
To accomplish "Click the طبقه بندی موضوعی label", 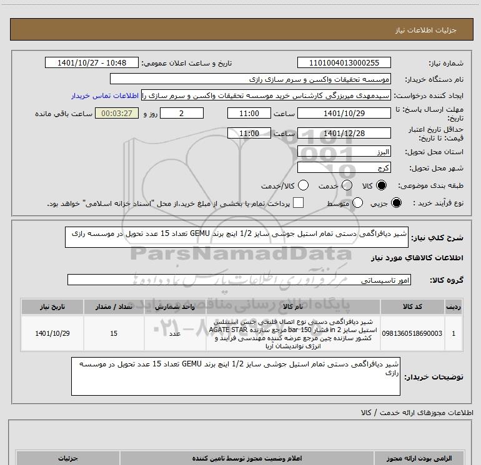I will click(430, 185).
